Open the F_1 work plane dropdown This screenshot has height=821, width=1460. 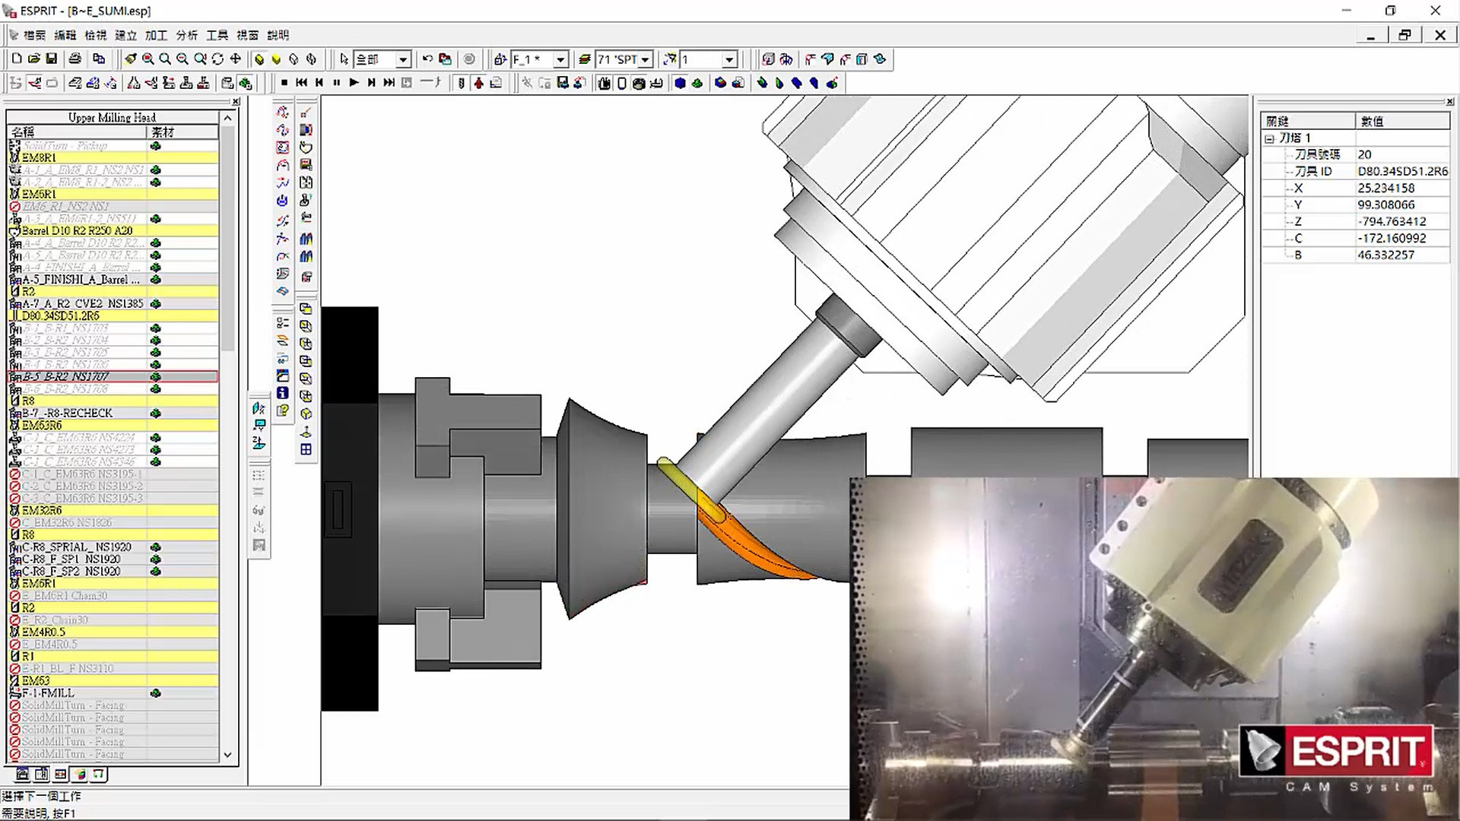coord(560,59)
